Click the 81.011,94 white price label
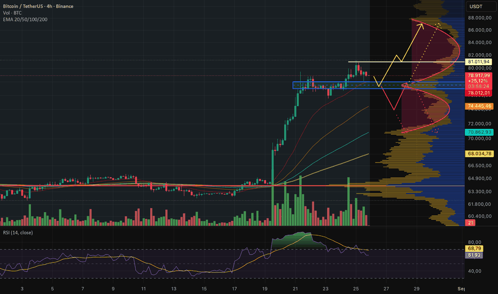This screenshot has width=498, height=294. pos(479,61)
